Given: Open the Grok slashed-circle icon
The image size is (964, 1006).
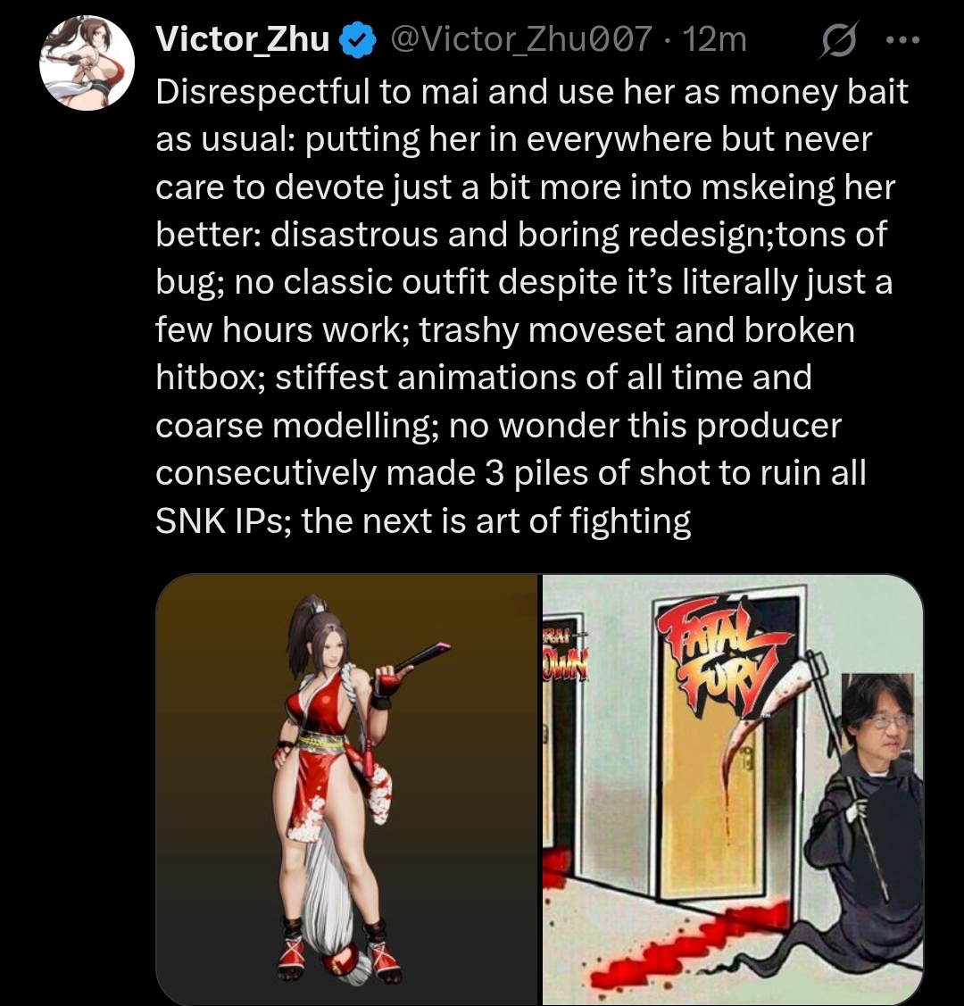Looking at the screenshot, I should coord(839,40).
